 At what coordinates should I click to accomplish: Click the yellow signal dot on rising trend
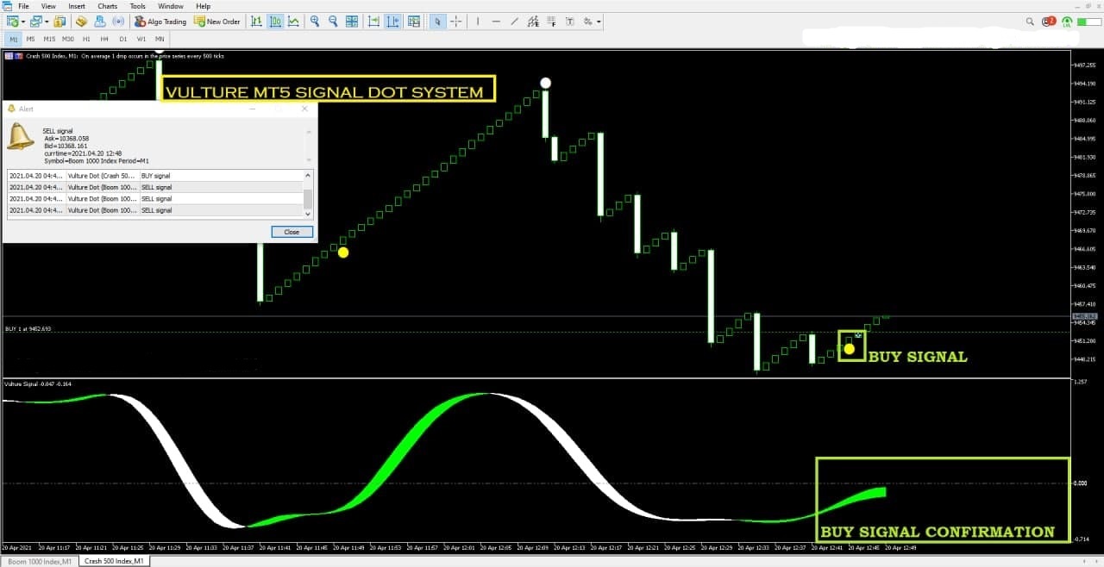pyautogui.click(x=343, y=252)
